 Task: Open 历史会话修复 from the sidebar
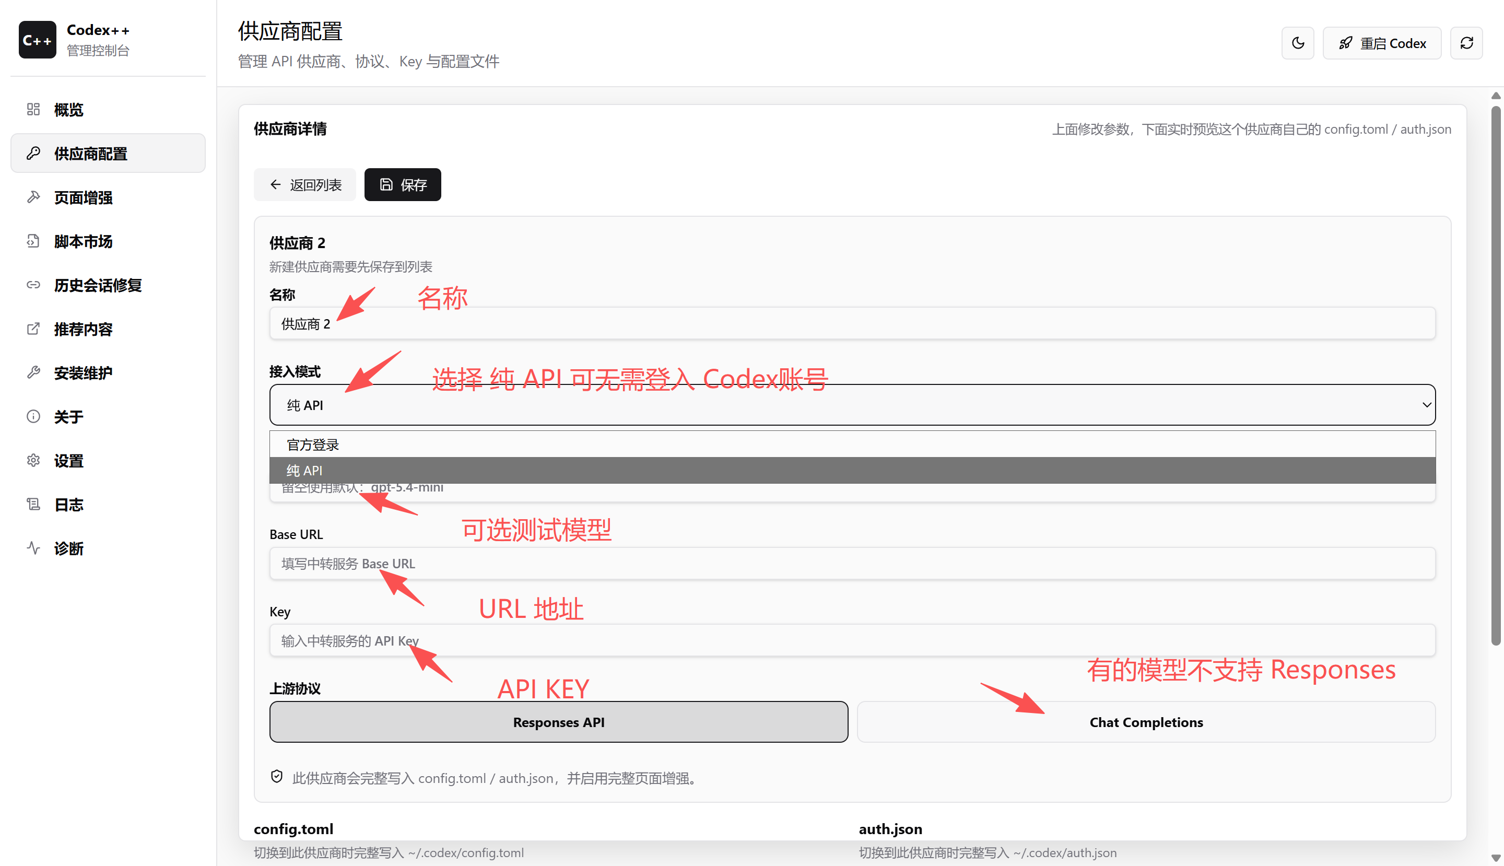tap(108, 285)
